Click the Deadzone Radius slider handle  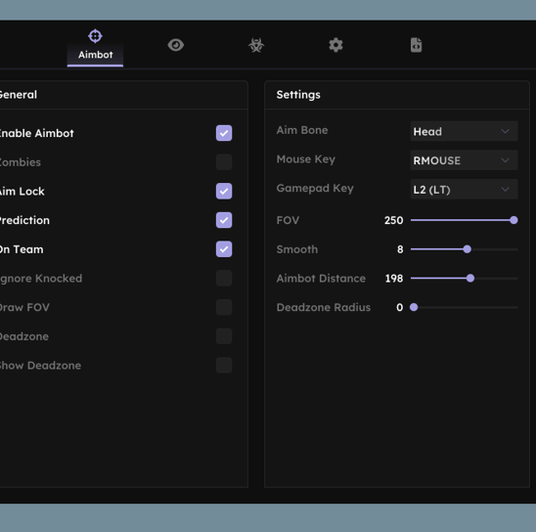point(414,307)
